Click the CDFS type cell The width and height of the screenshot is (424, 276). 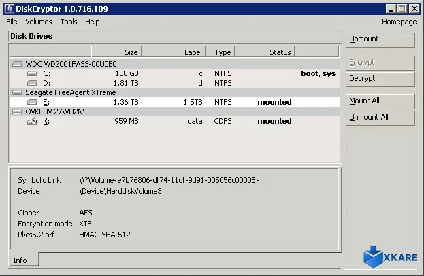(223, 121)
